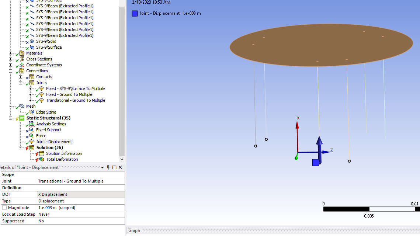Screen dimensions: 420x236
Task: Collapse the Connections tree node
Action: 10,71
